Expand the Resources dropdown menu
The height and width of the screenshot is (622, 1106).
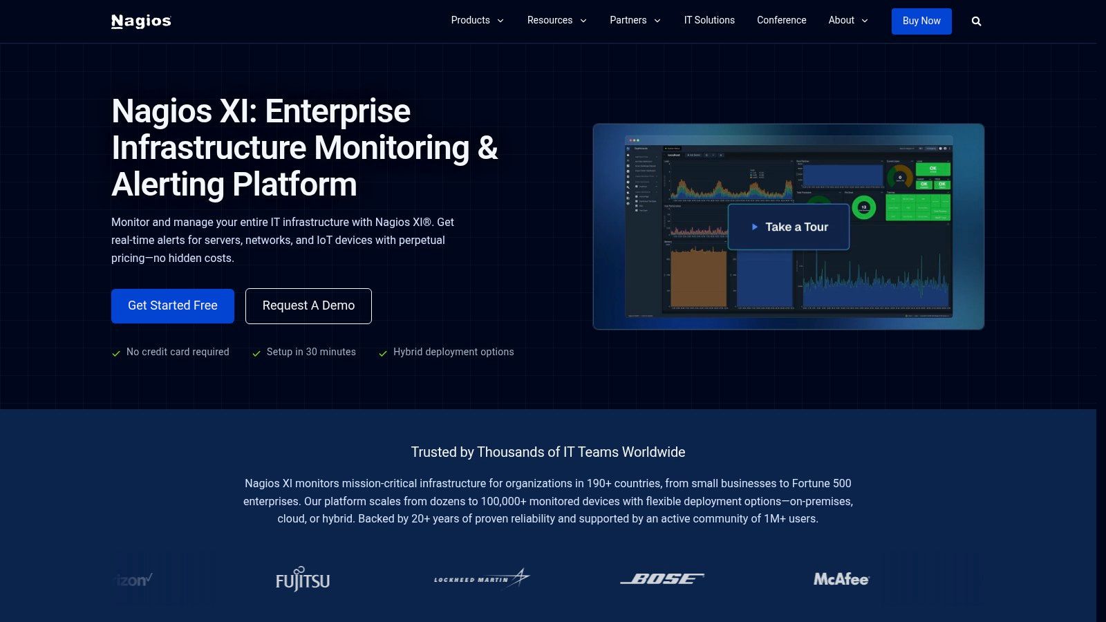click(556, 21)
